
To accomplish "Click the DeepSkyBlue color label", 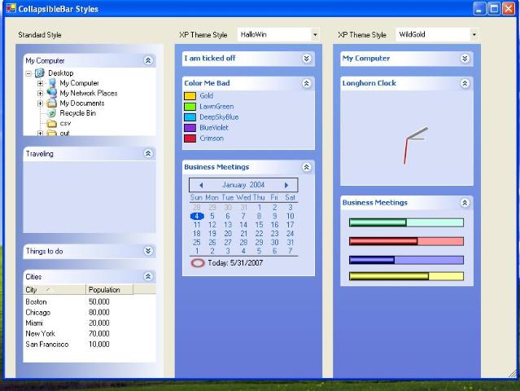I will click(219, 117).
